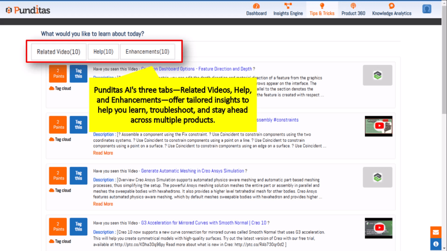
Task: Open the Dashboard nav icon
Action: tap(256, 6)
